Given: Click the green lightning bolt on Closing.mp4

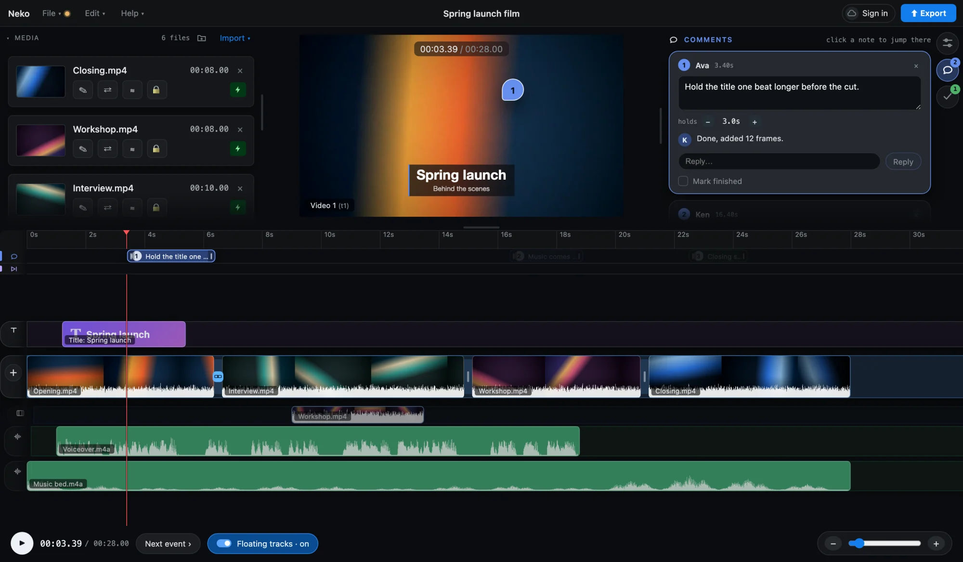Looking at the screenshot, I should click(238, 90).
